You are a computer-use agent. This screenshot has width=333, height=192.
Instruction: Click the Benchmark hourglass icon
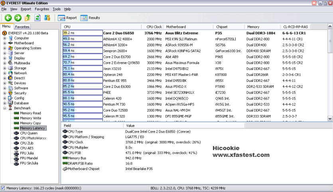pyautogui.click(x=10, y=108)
